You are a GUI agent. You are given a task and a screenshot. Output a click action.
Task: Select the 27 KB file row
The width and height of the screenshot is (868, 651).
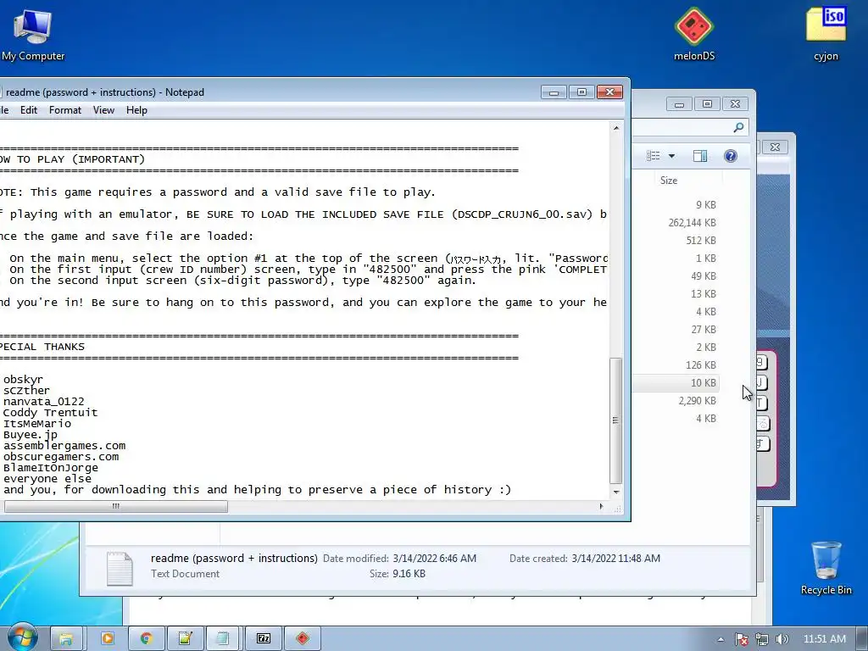tap(677, 330)
